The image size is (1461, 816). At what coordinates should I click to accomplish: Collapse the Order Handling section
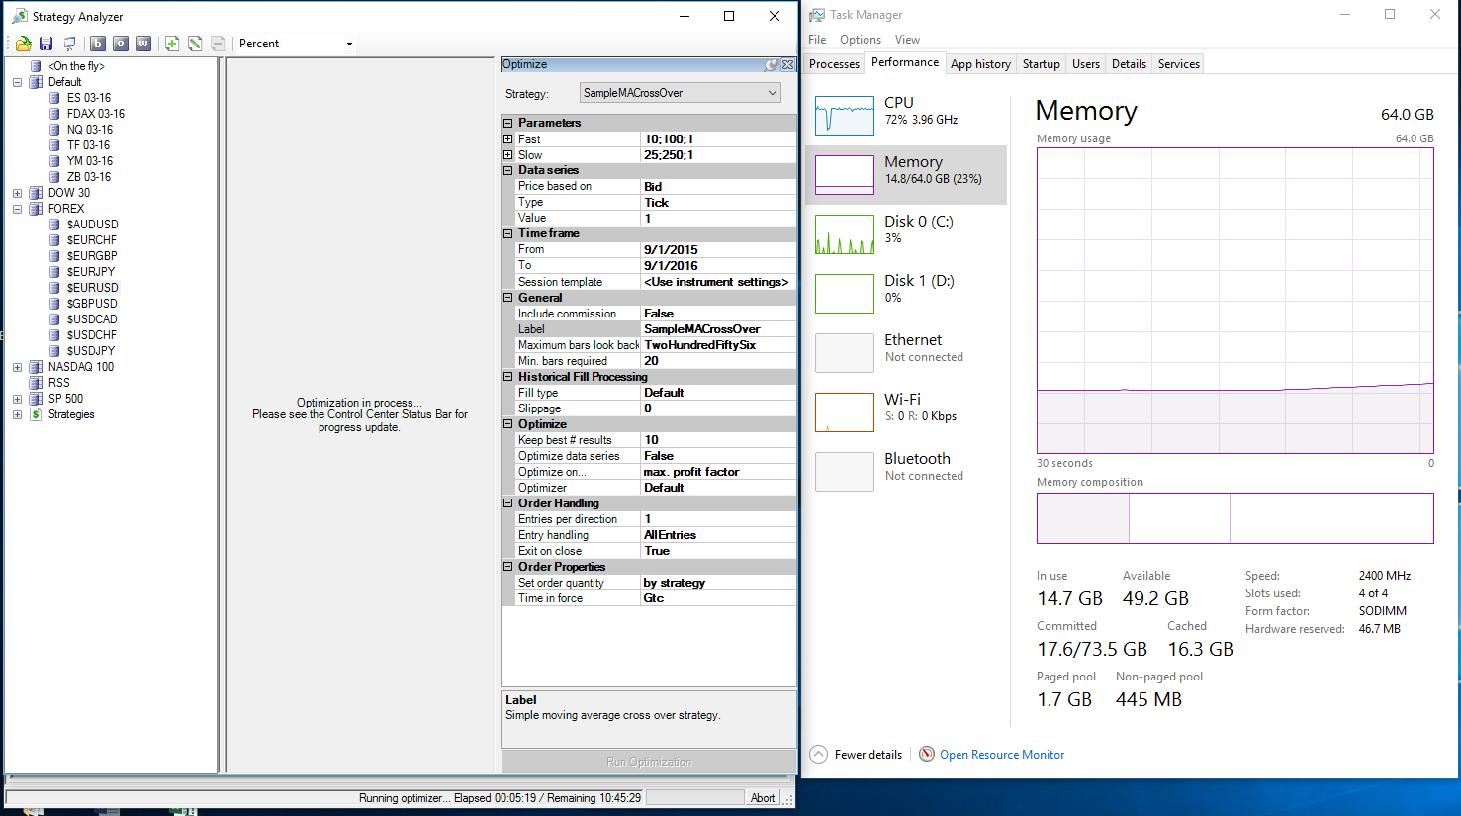[x=508, y=503]
